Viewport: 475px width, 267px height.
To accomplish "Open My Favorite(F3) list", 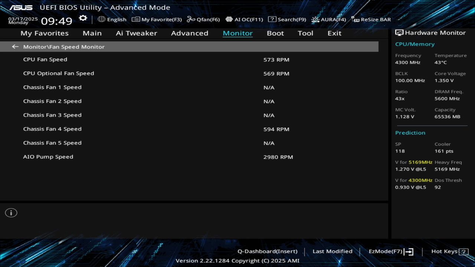I will tap(157, 19).
